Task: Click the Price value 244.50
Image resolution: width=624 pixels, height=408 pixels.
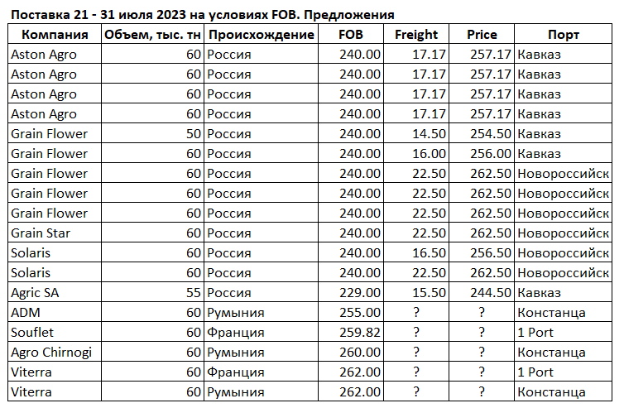Action: click(x=491, y=293)
